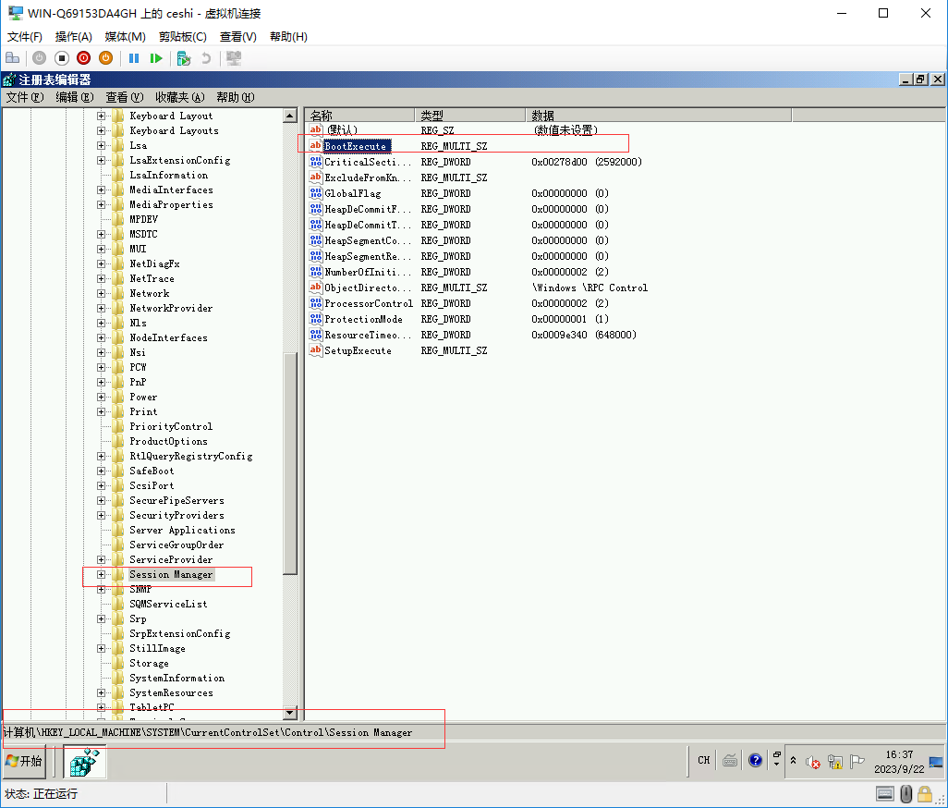Expand the Session Manager tree node

[x=102, y=575]
